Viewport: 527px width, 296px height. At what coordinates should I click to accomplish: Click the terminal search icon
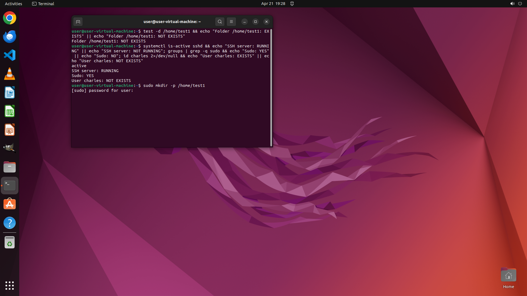point(220,22)
